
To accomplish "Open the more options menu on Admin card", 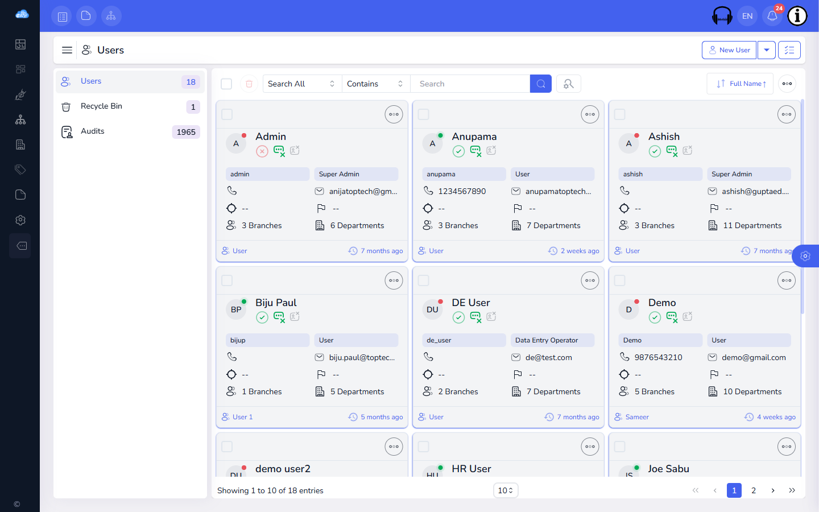I will (x=394, y=114).
